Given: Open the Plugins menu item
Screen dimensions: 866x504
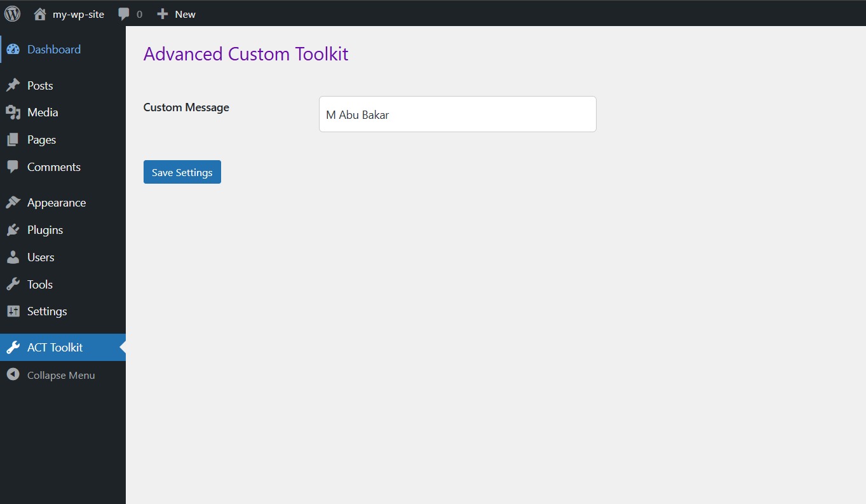Looking at the screenshot, I should pos(45,230).
